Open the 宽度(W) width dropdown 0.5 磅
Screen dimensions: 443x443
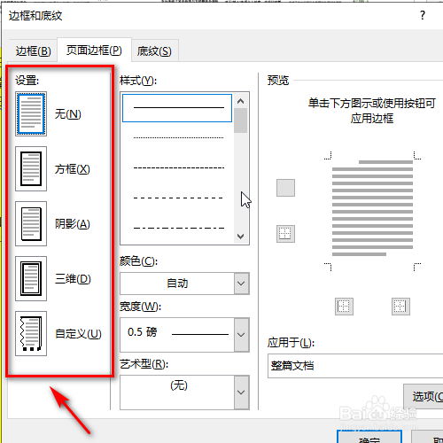point(184,335)
